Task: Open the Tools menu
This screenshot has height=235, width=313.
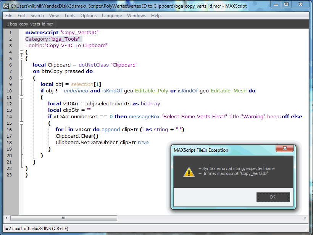Action: click(69, 16)
